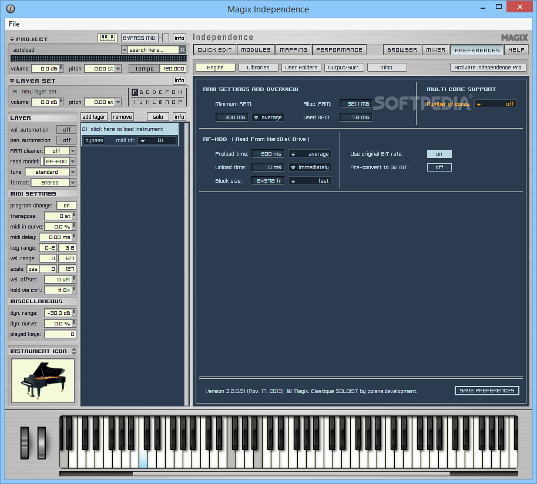Open the RAM cleaner dropdown
Image resolution: width=537 pixels, height=484 pixels.
[73, 151]
